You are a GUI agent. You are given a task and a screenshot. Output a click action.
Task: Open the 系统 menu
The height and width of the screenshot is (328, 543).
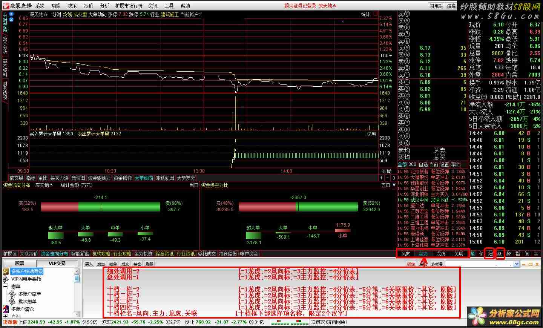coord(40,6)
